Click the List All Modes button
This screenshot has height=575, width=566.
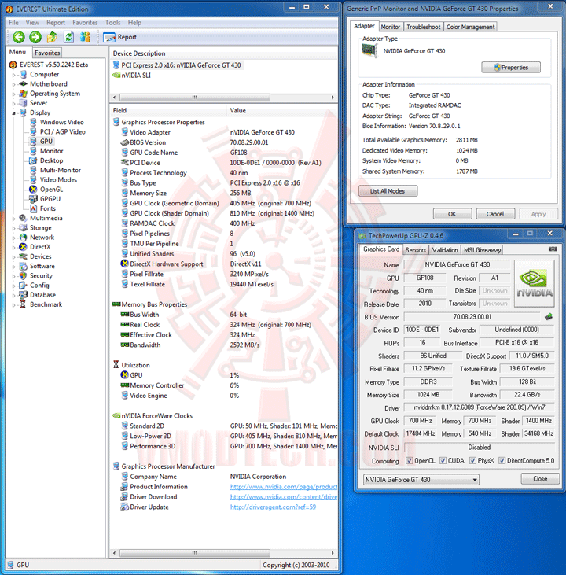388,191
